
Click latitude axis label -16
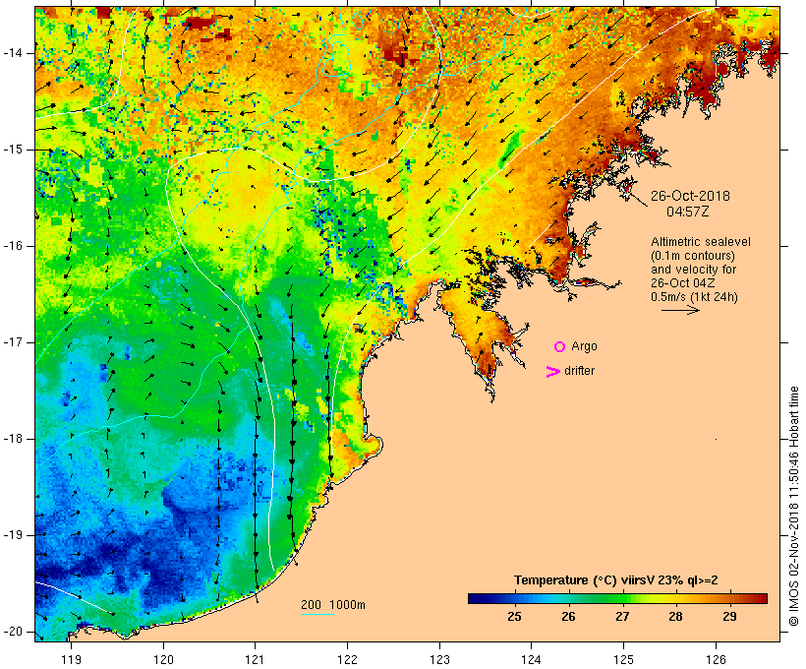tap(13, 246)
